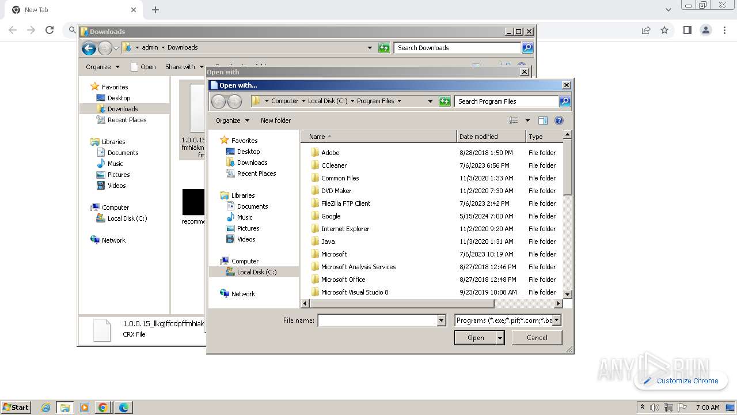Click Back arrow in Open with dialog
737x415 pixels.
point(218,102)
